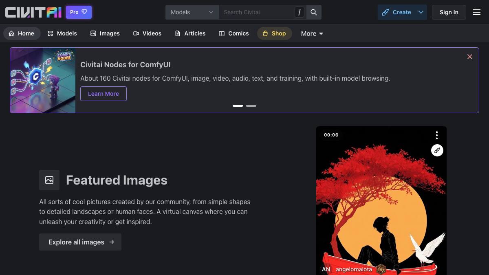Image resolution: width=489 pixels, height=275 pixels.
Task: Click the Learn More button
Action: pyautogui.click(x=104, y=94)
